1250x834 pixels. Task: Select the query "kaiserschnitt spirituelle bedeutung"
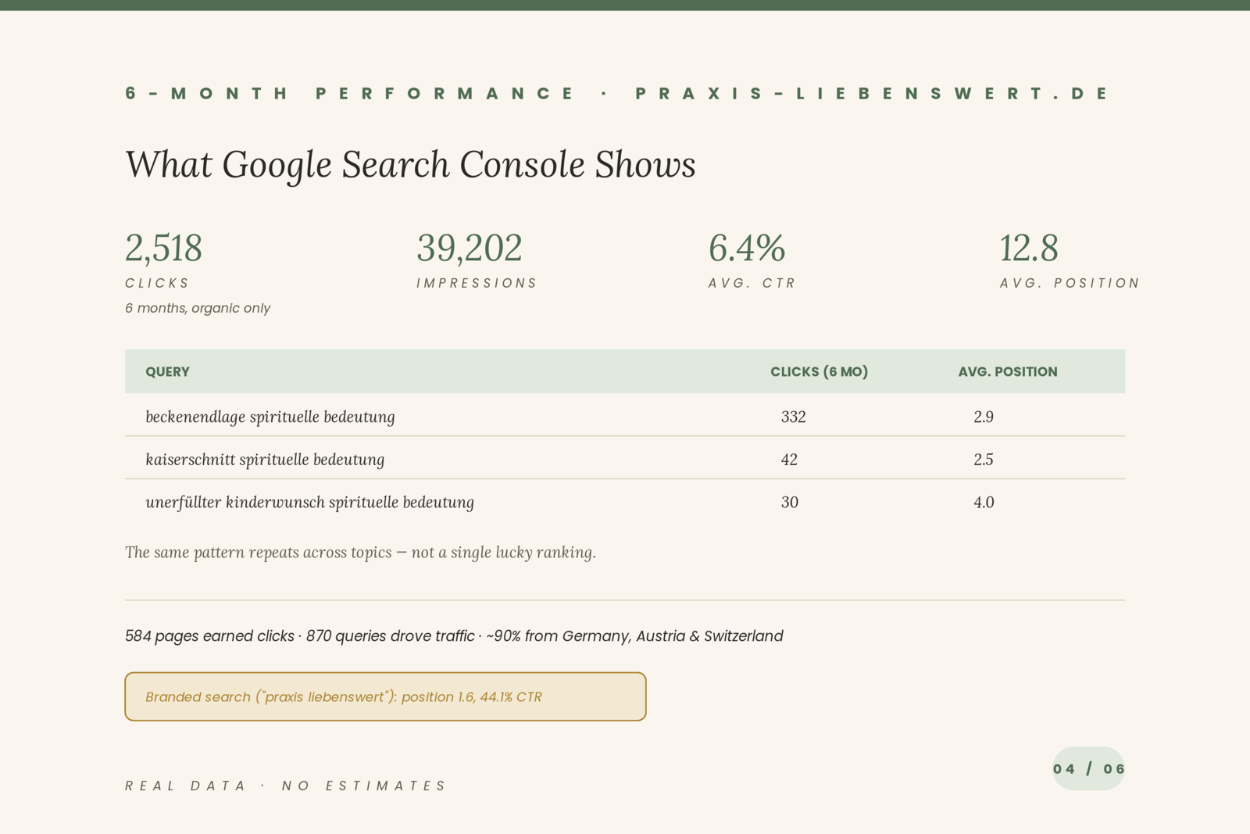coord(265,460)
